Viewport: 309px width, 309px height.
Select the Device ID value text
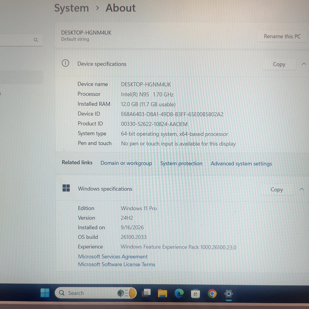[172, 114]
